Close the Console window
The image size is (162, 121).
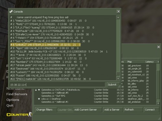click(118, 12)
